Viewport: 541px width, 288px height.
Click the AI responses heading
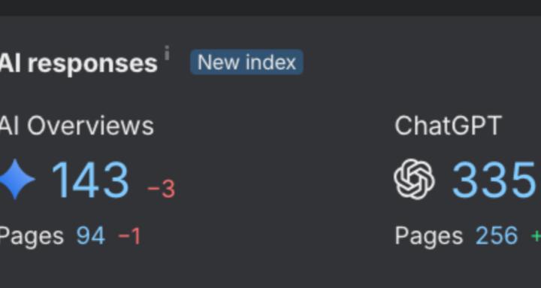(x=79, y=63)
